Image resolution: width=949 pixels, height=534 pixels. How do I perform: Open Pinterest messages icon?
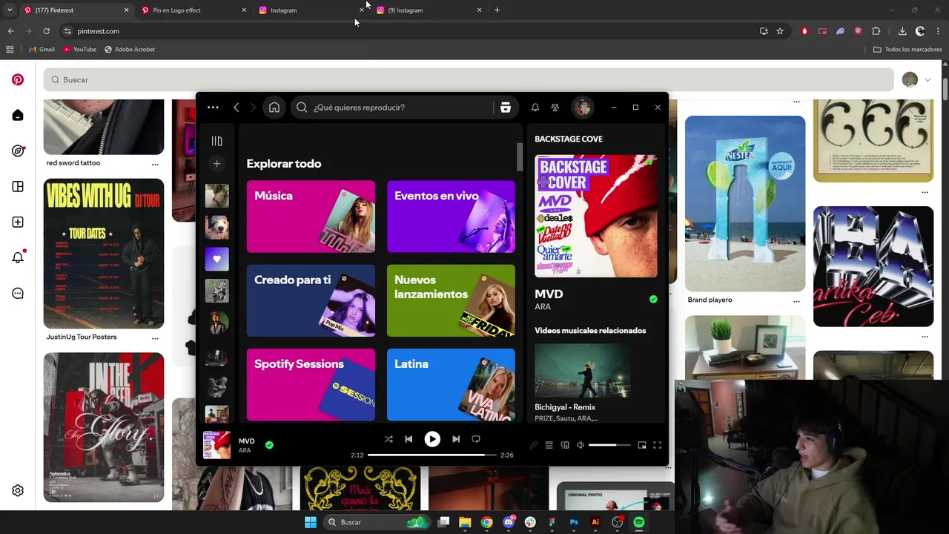pyautogui.click(x=18, y=294)
